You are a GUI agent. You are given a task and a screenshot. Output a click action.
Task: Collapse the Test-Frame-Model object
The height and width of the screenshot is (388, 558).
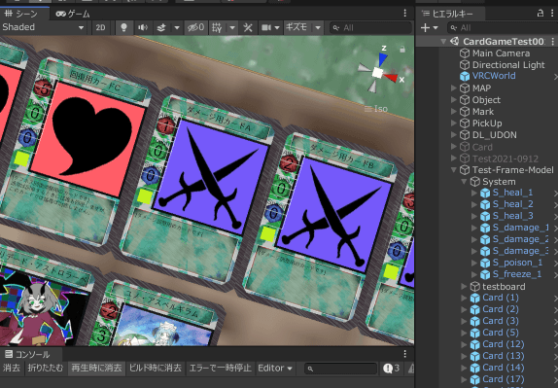(454, 170)
